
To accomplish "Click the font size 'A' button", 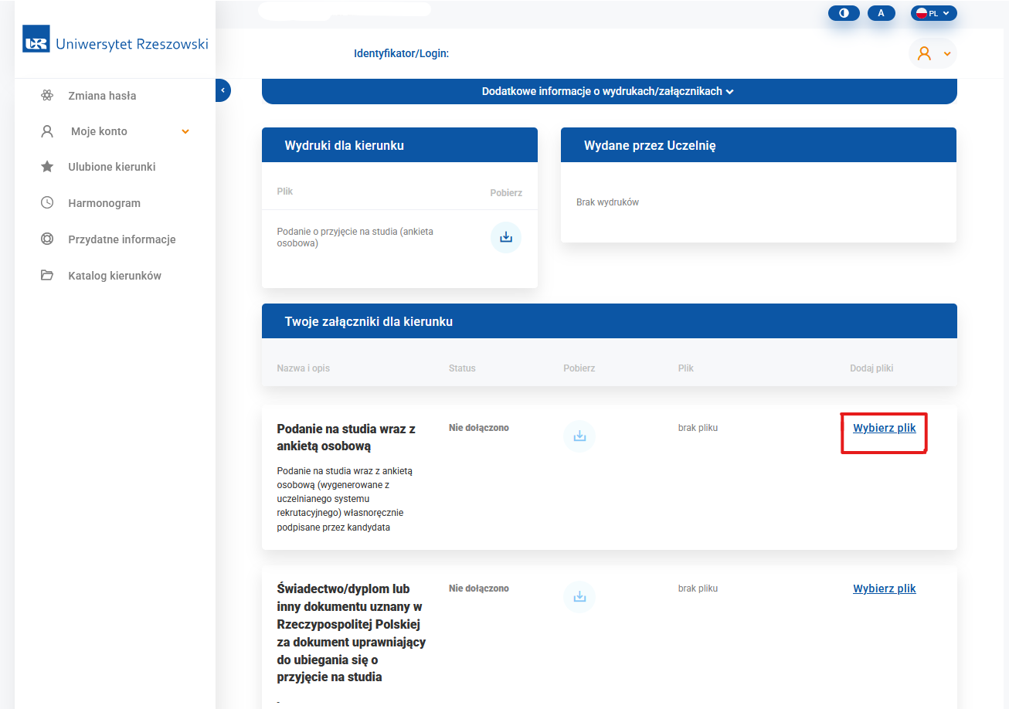I will pyautogui.click(x=881, y=13).
